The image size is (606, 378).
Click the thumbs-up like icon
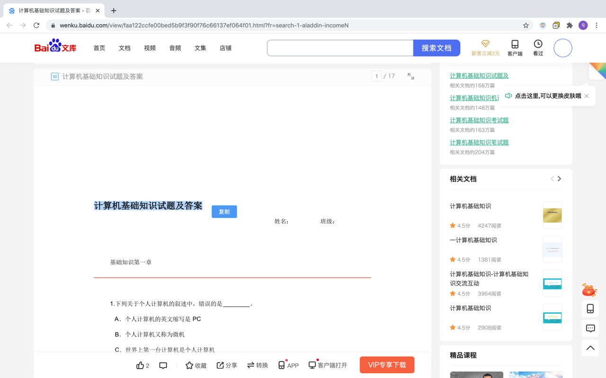141,365
